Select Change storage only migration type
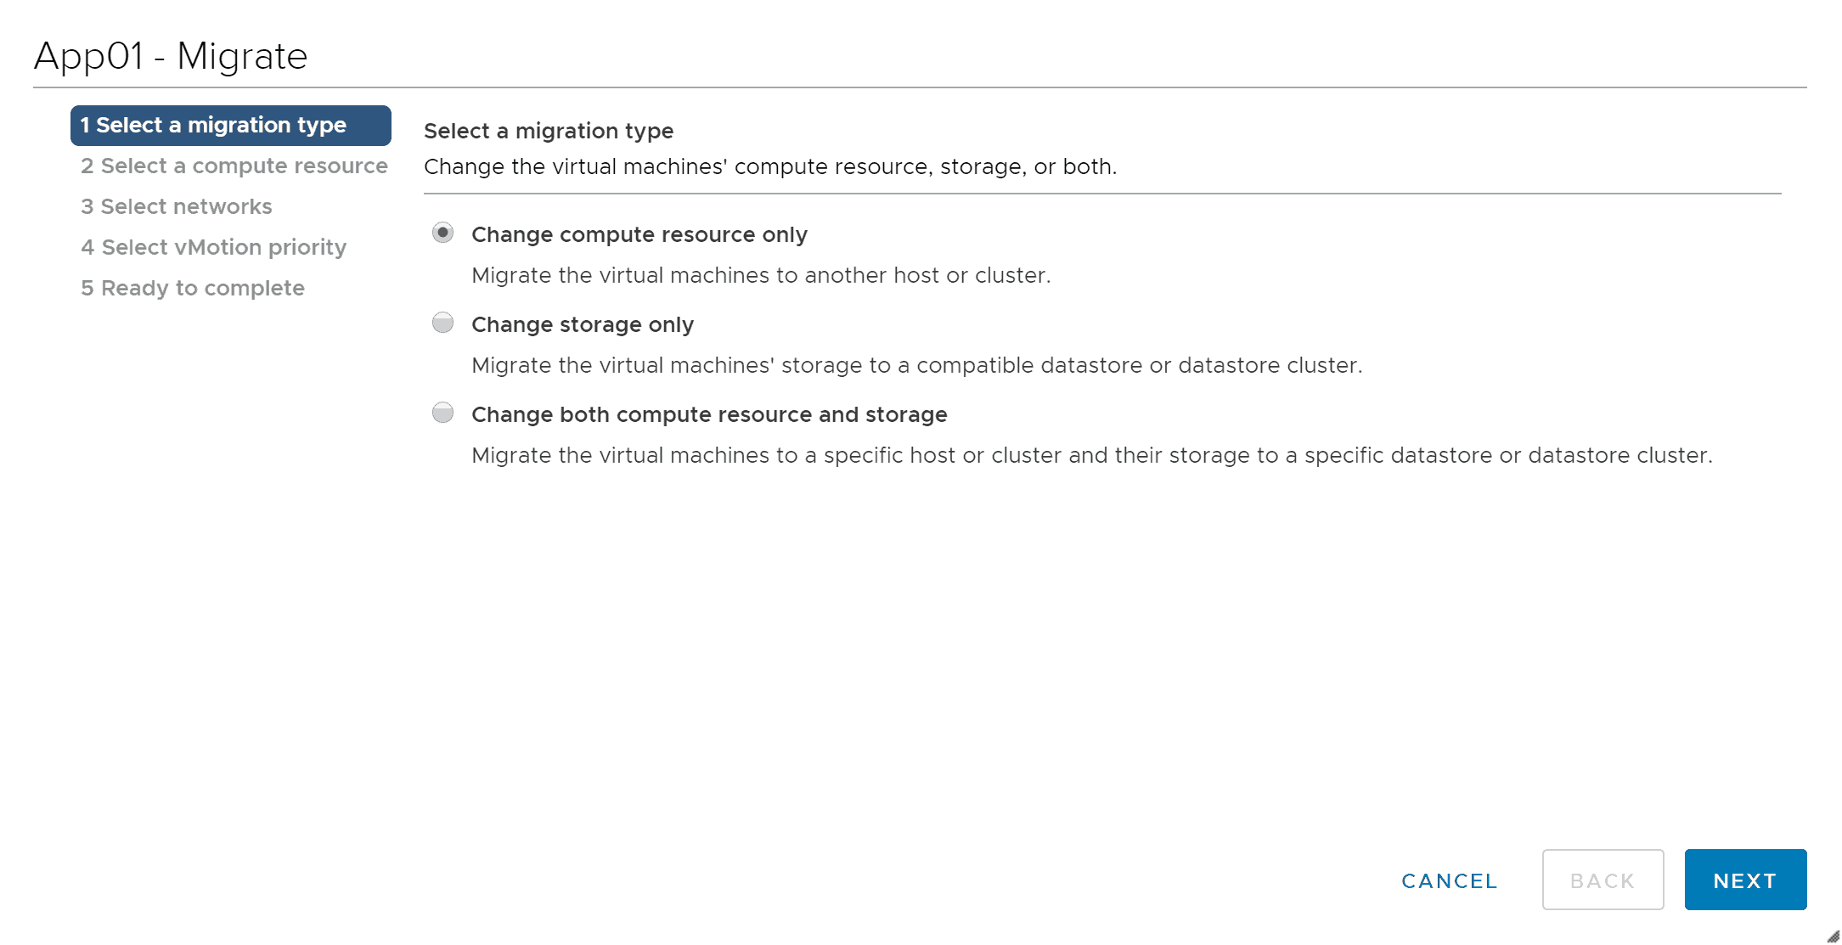The image size is (1842, 945). click(x=442, y=324)
